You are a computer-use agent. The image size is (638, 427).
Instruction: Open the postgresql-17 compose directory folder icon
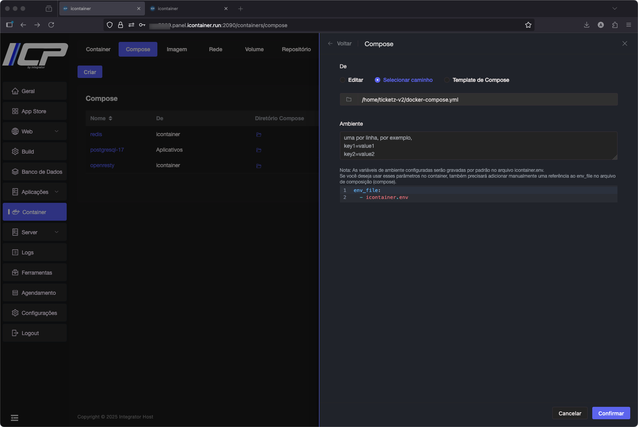pyautogui.click(x=259, y=150)
